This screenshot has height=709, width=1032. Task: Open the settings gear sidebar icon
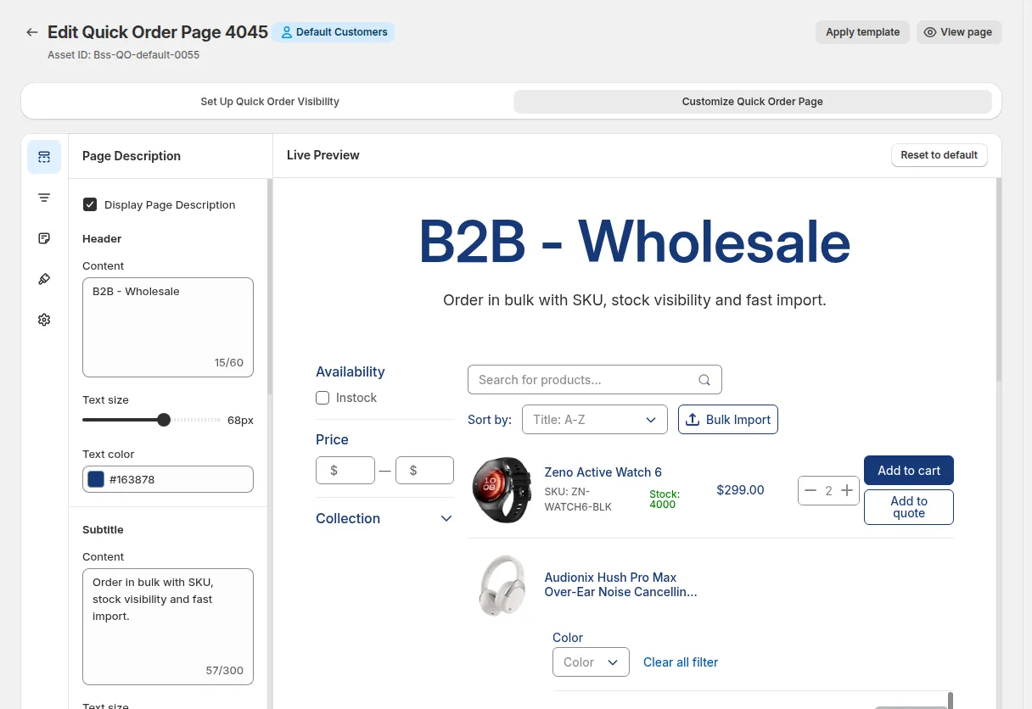[x=44, y=320]
